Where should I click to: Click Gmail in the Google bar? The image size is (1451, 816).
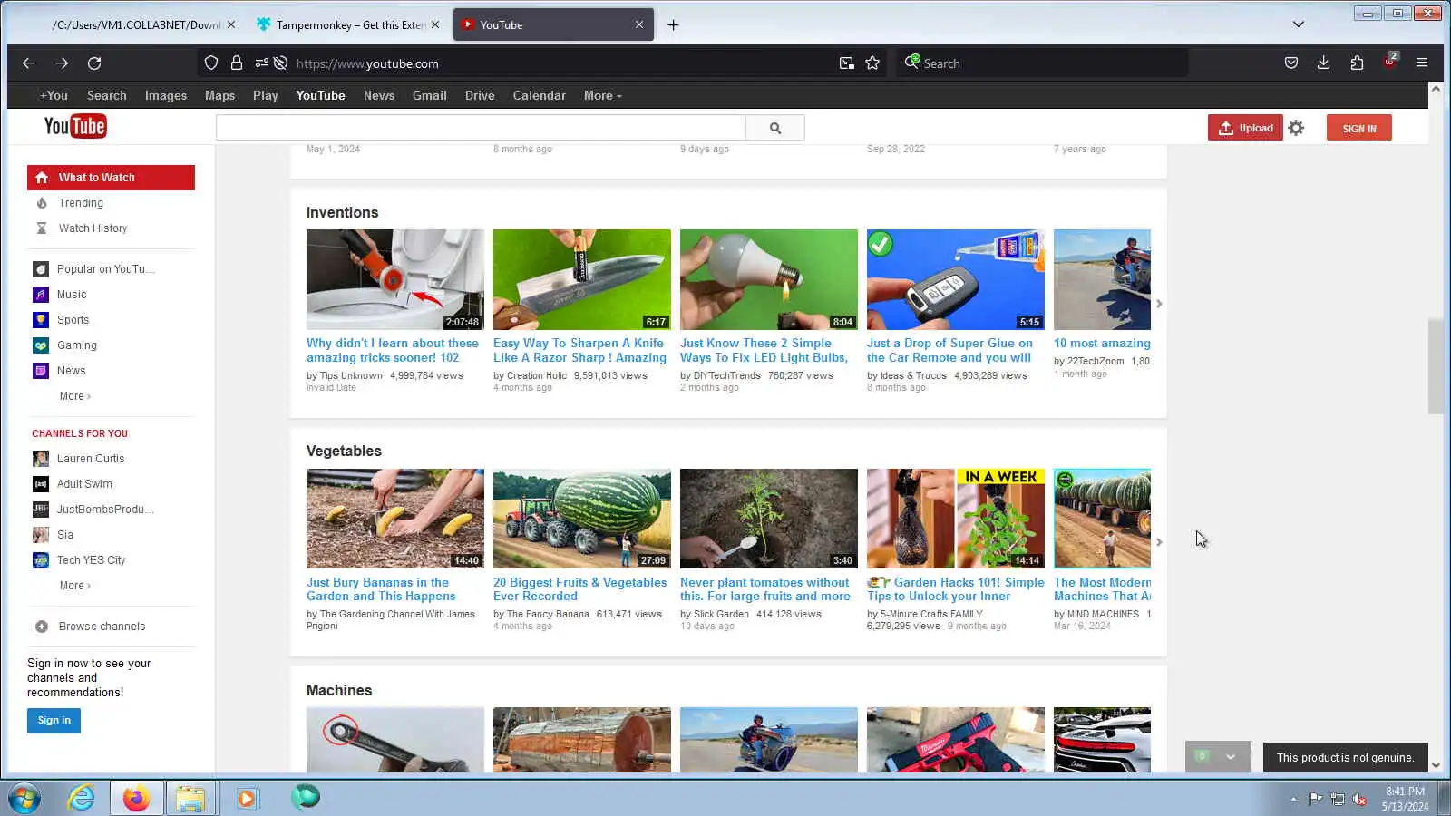pos(430,96)
